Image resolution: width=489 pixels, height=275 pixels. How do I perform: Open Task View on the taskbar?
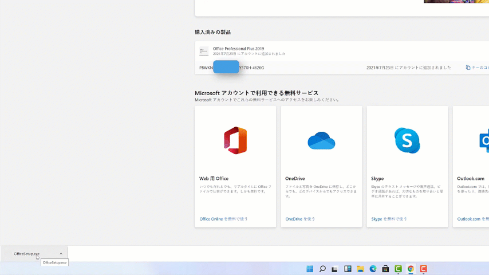tap(335, 269)
